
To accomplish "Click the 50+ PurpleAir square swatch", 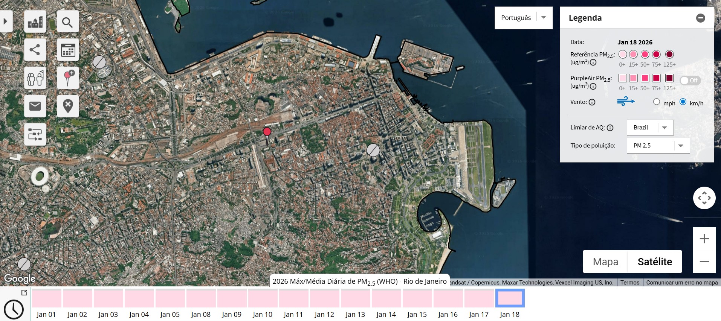I will pyautogui.click(x=645, y=78).
